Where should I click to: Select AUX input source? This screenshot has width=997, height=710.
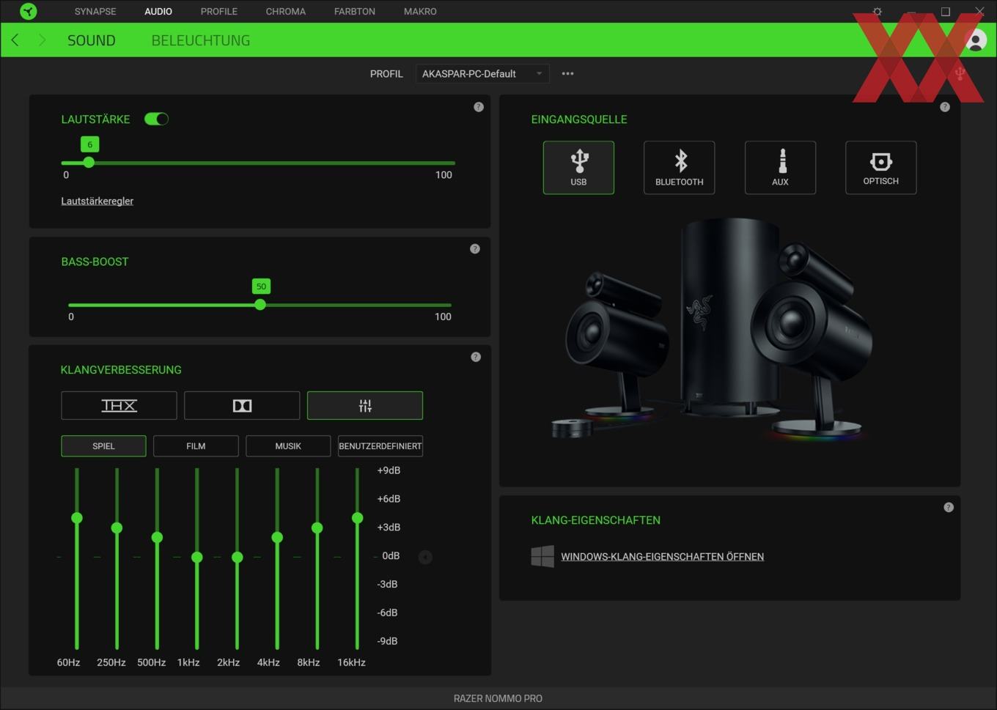pos(780,168)
